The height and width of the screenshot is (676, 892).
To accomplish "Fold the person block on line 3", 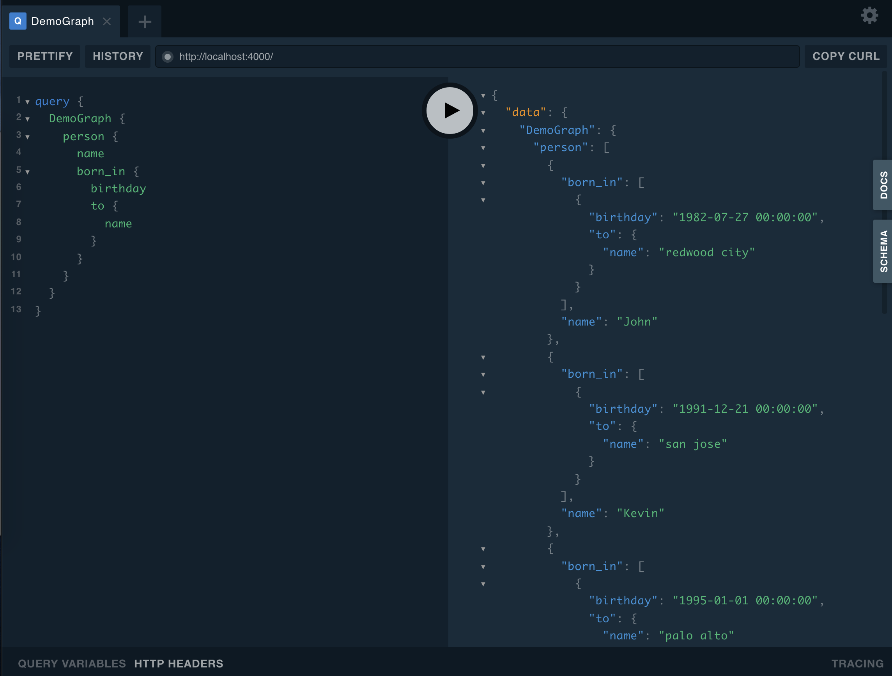I will [x=27, y=137].
